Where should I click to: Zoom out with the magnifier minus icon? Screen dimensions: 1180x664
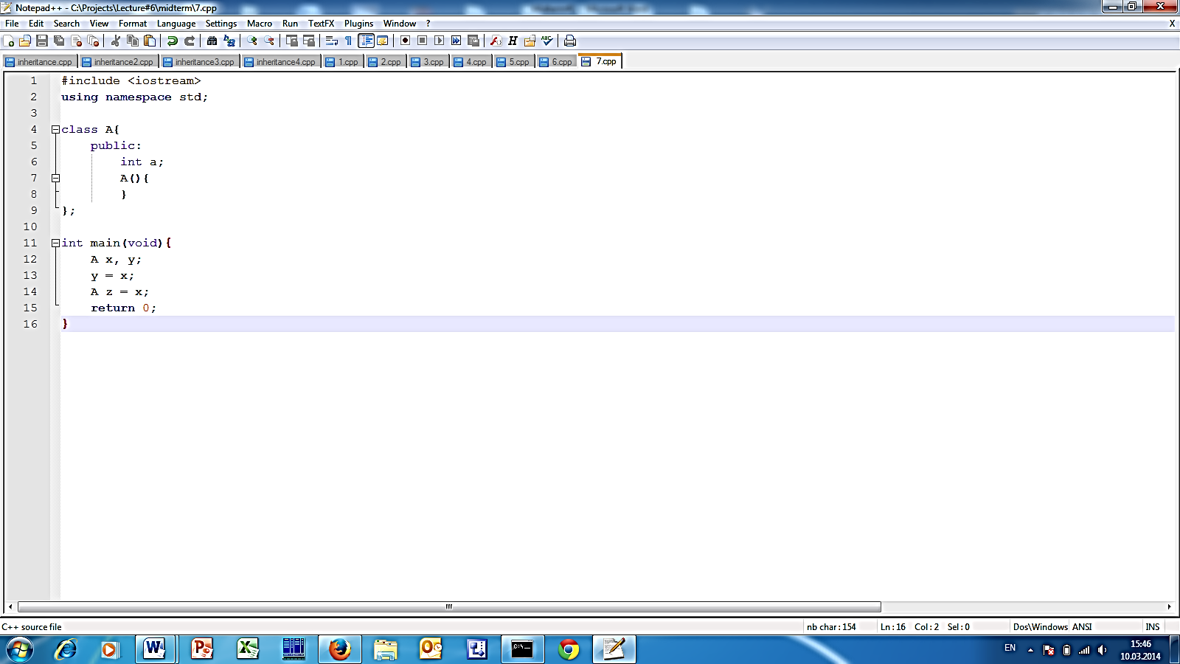(269, 41)
